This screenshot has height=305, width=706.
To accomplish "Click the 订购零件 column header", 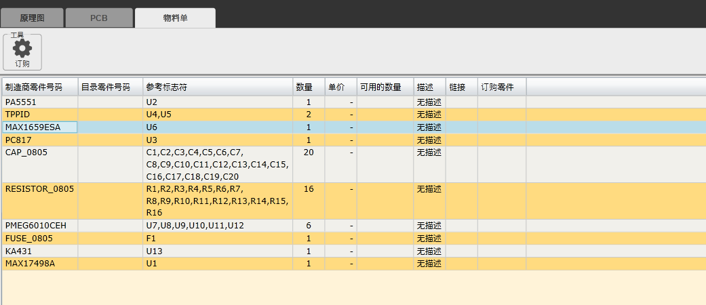I will pos(502,87).
